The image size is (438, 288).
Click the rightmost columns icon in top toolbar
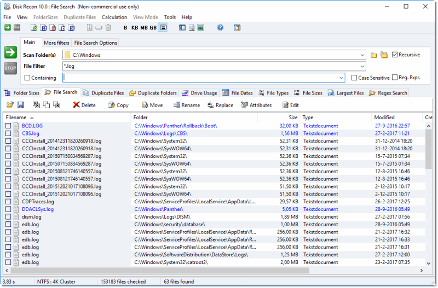(x=237, y=28)
